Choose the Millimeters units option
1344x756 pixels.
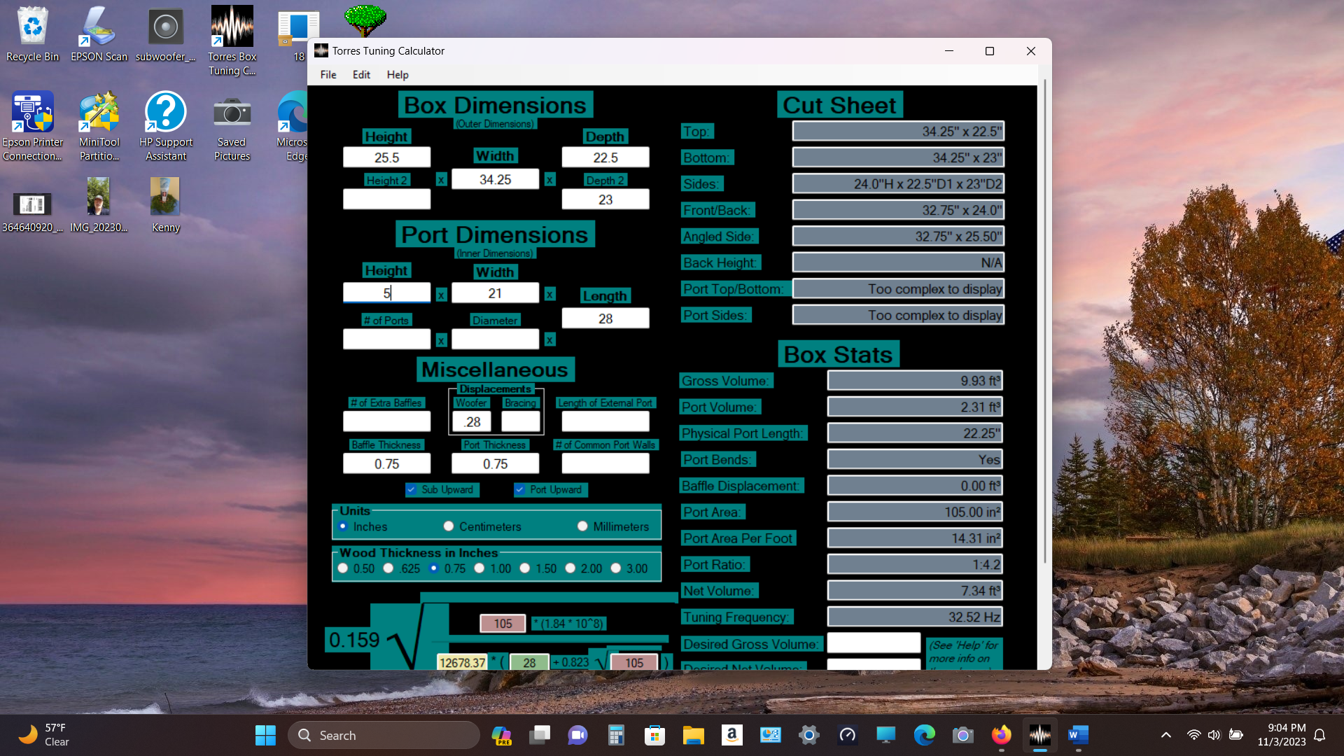click(x=582, y=526)
